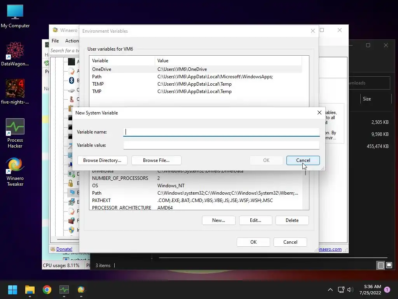This screenshot has width=398, height=299.
Task: Click the firewall globe icon in Winaero tree
Action: [x=72, y=220]
